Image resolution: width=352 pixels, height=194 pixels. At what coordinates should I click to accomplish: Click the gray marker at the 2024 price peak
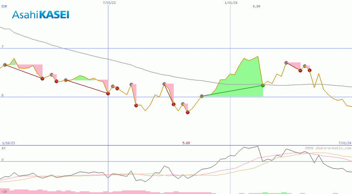click(x=286, y=63)
